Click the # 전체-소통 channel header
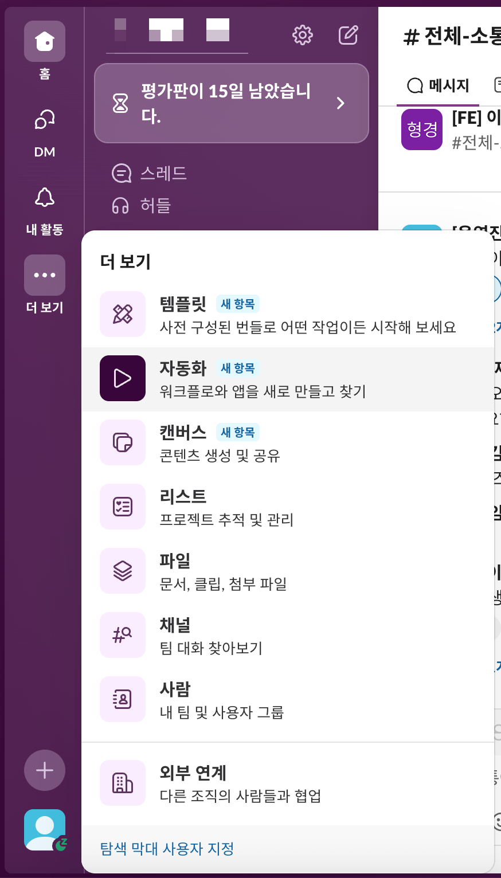The width and height of the screenshot is (501, 878). [x=452, y=37]
